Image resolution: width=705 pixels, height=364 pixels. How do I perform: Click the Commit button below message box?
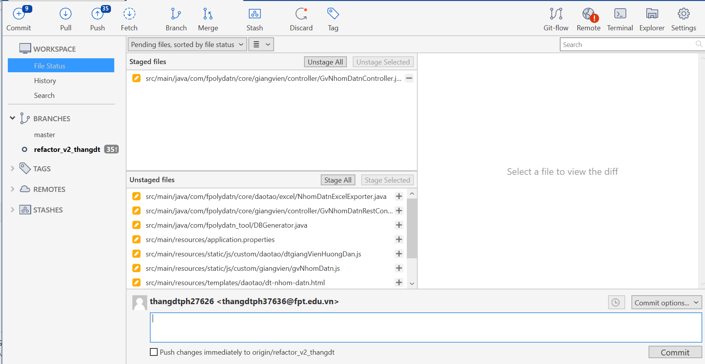pos(675,352)
